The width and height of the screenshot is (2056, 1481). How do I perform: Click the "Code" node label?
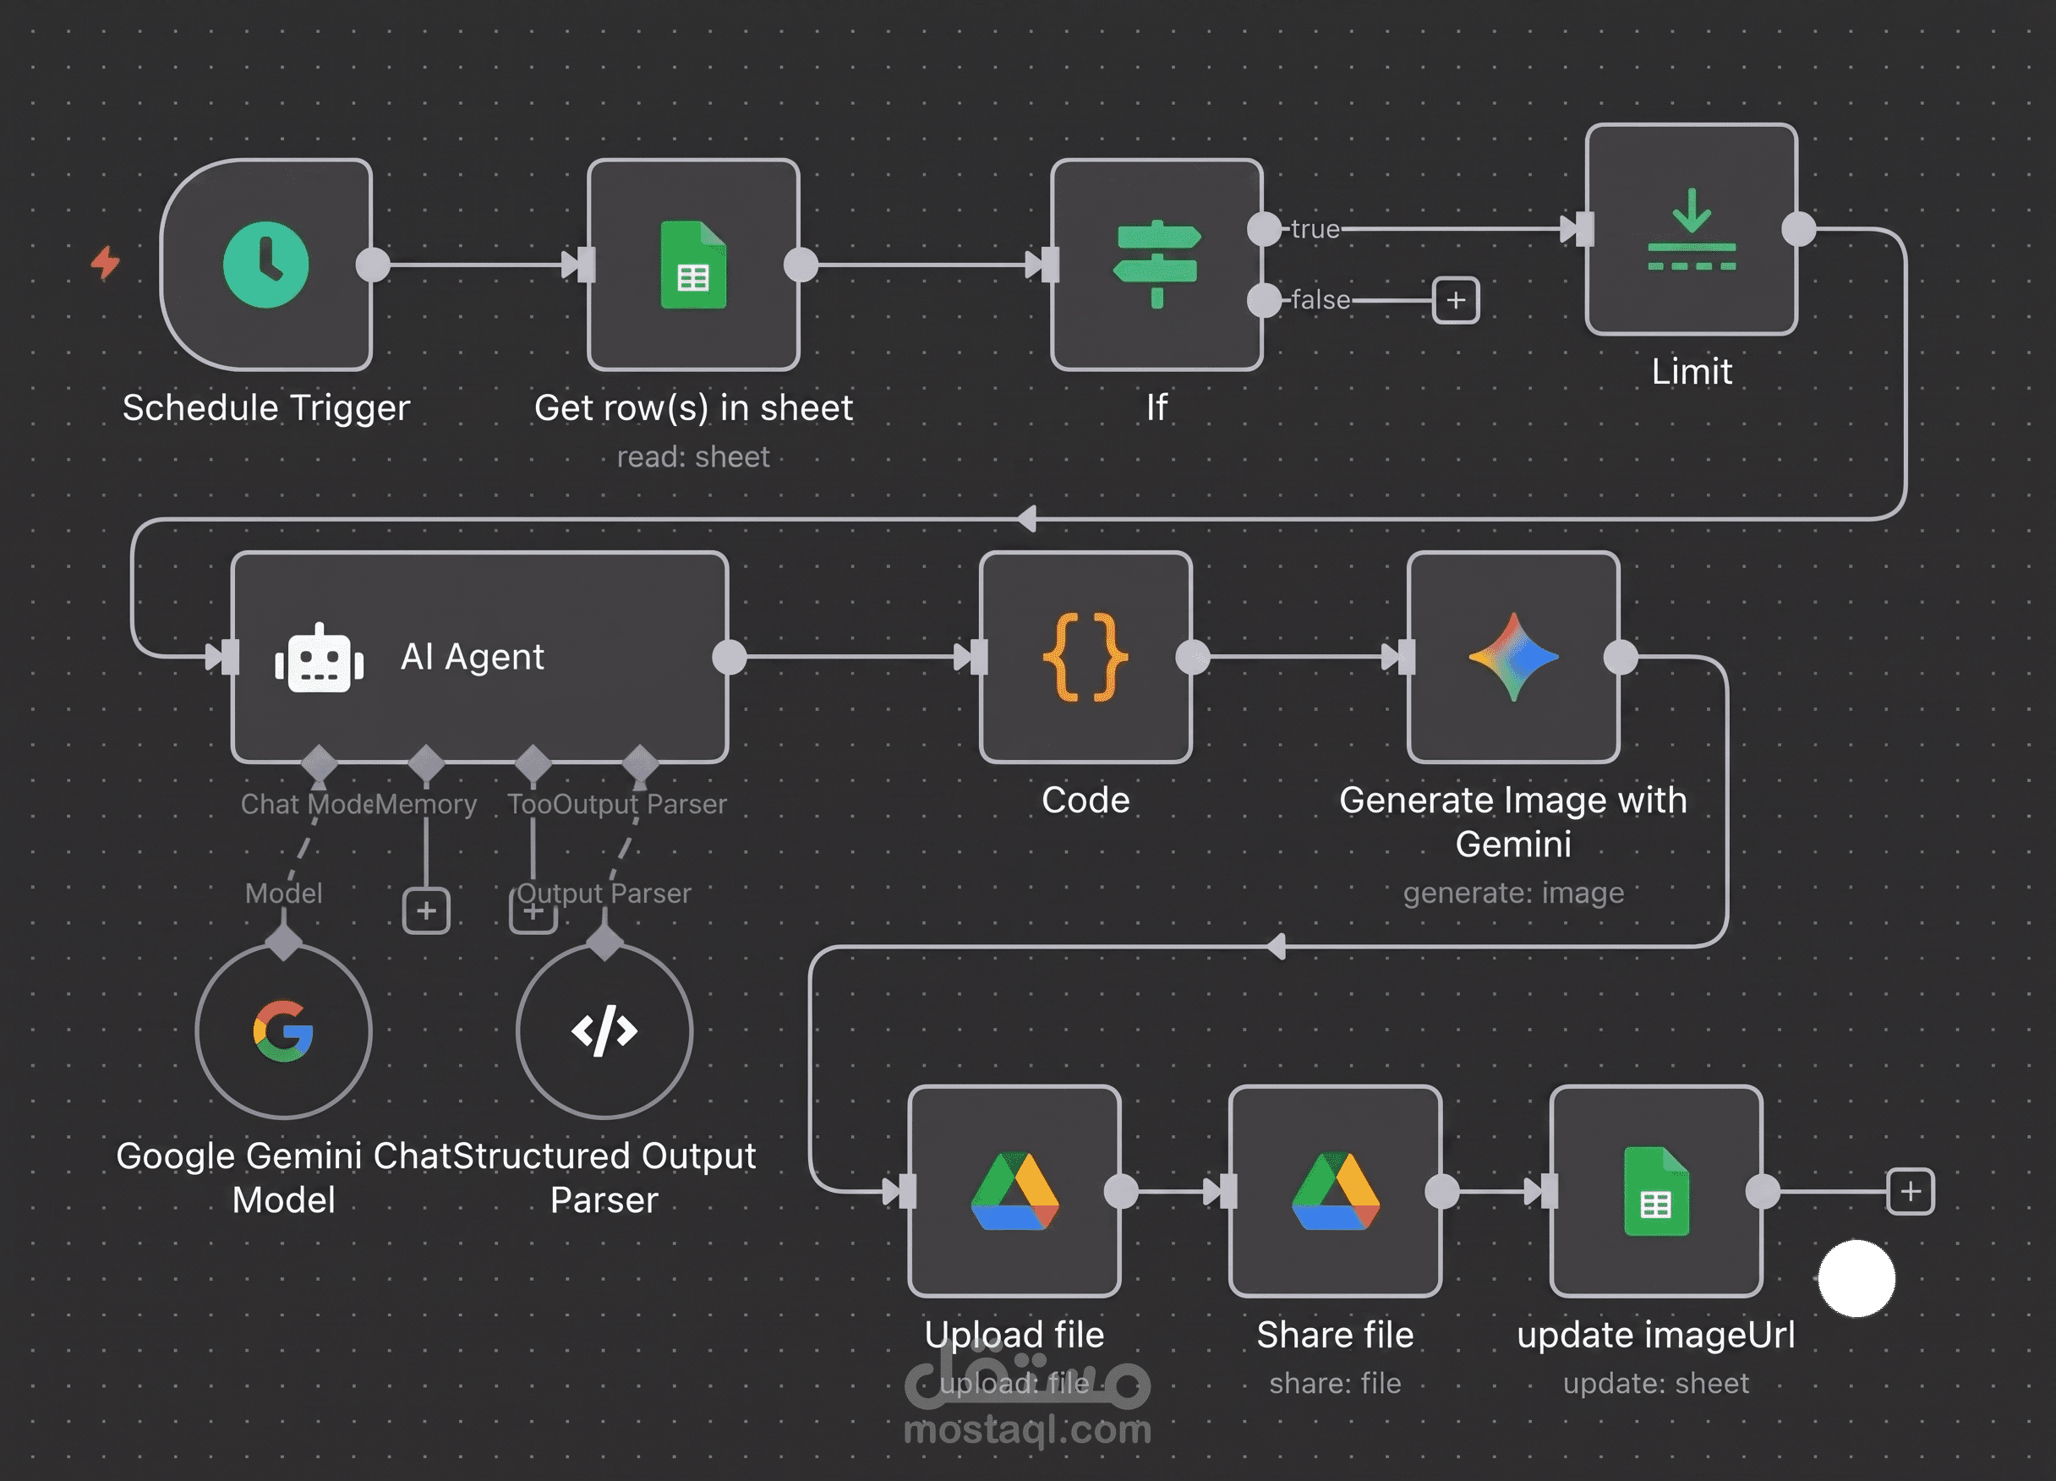pos(1085,801)
